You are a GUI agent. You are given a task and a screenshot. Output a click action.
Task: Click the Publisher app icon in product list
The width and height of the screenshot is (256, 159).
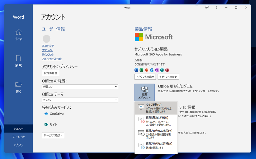click(162, 70)
